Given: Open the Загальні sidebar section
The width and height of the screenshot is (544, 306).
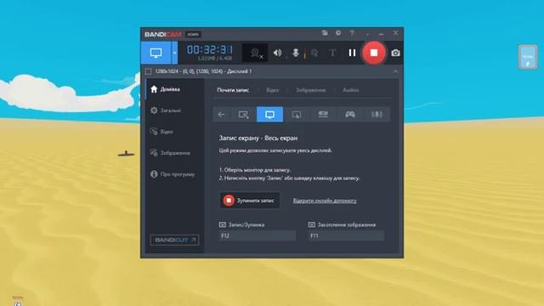Looking at the screenshot, I should tap(174, 110).
